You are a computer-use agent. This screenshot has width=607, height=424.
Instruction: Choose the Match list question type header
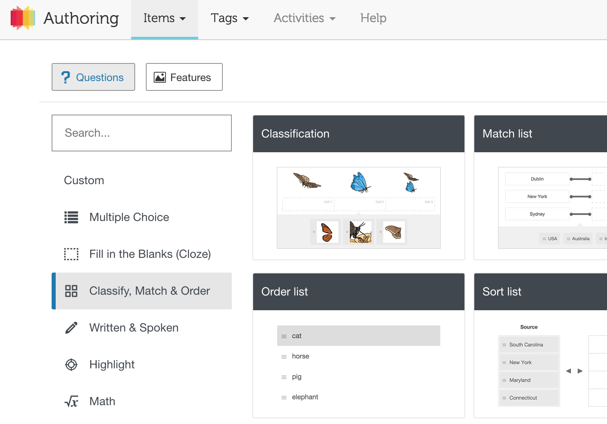tap(541, 134)
